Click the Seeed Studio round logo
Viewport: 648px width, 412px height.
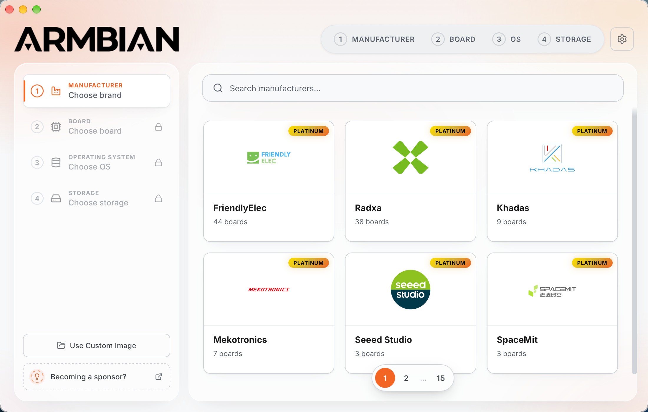tap(410, 289)
